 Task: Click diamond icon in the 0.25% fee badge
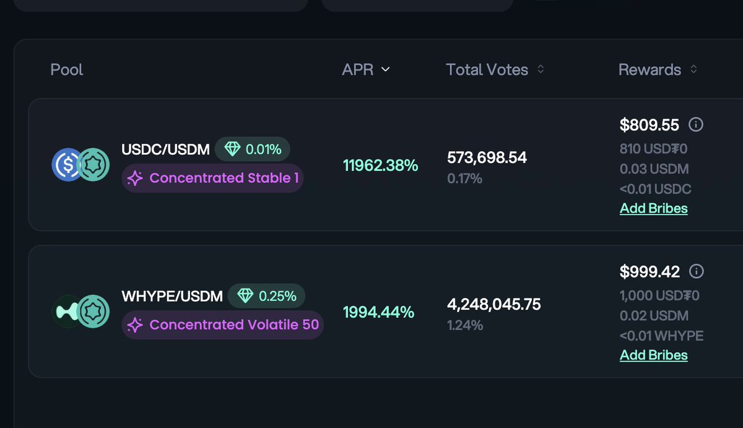click(245, 296)
